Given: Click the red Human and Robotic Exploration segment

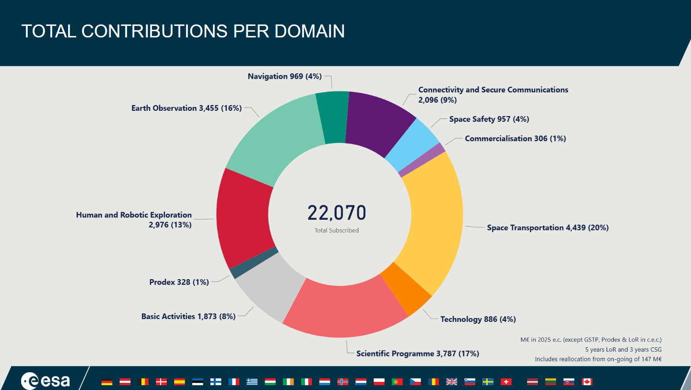Looking at the screenshot, I should 242,216.
